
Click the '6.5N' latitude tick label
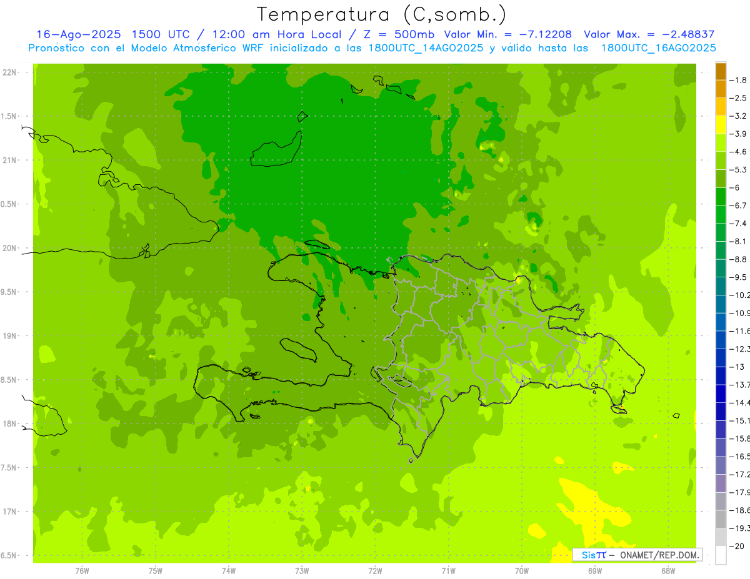[x=9, y=555]
